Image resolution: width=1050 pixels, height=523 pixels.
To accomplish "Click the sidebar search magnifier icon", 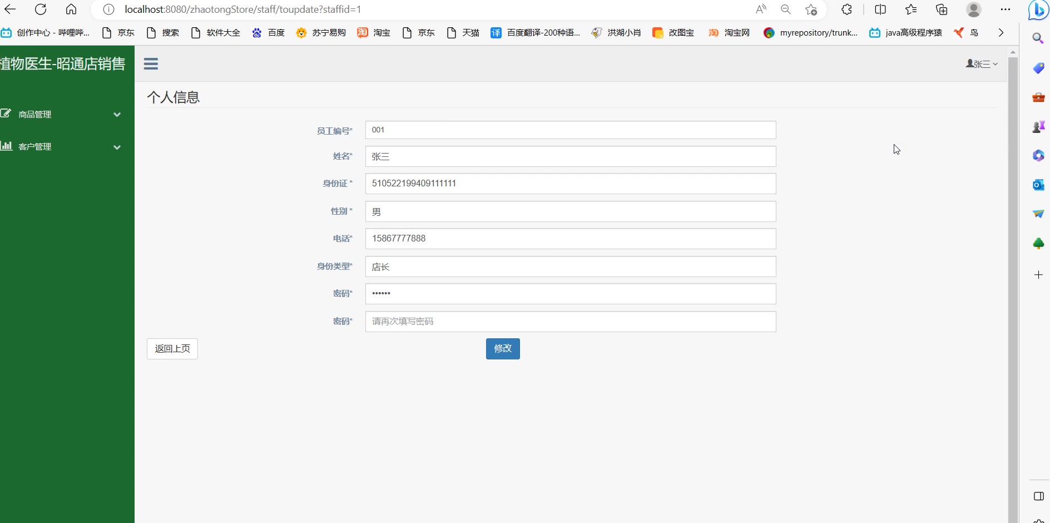I will click(1038, 38).
